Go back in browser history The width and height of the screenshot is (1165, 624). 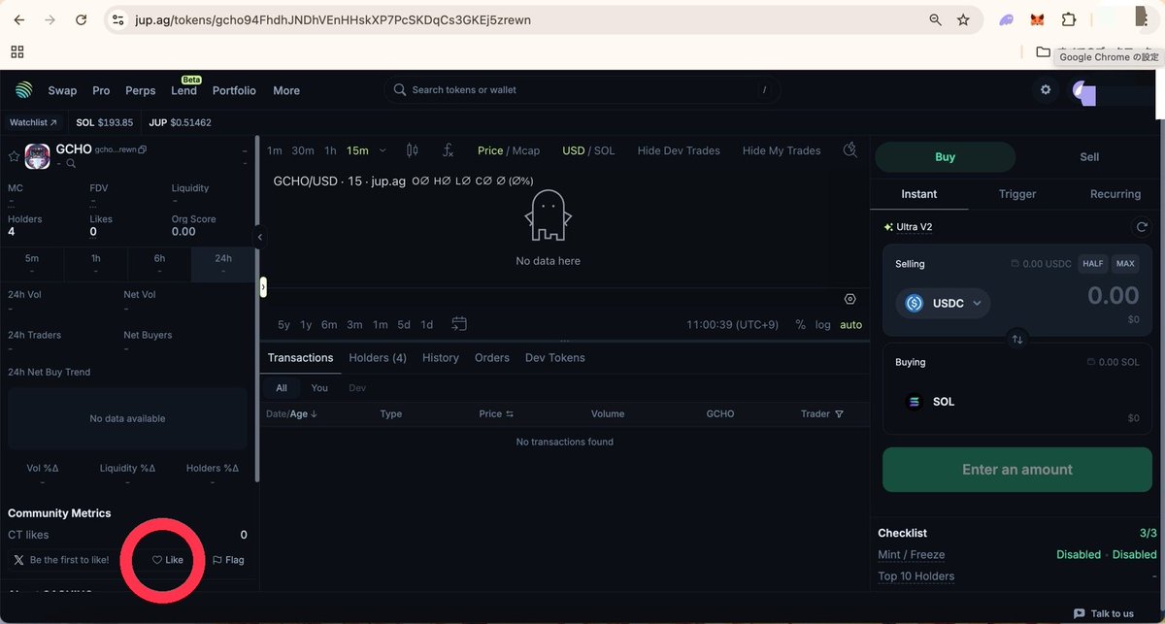19,19
